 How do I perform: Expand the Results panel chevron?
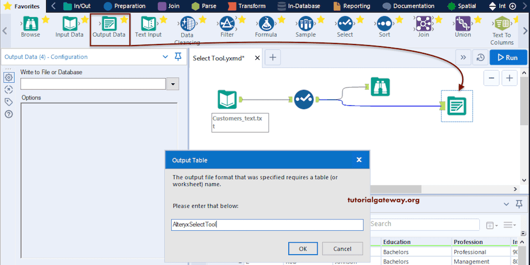506,204
